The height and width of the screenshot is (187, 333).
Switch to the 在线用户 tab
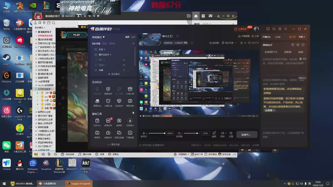click(x=271, y=52)
